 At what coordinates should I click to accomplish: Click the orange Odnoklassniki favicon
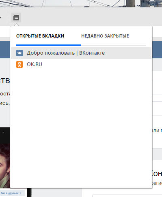19,64
